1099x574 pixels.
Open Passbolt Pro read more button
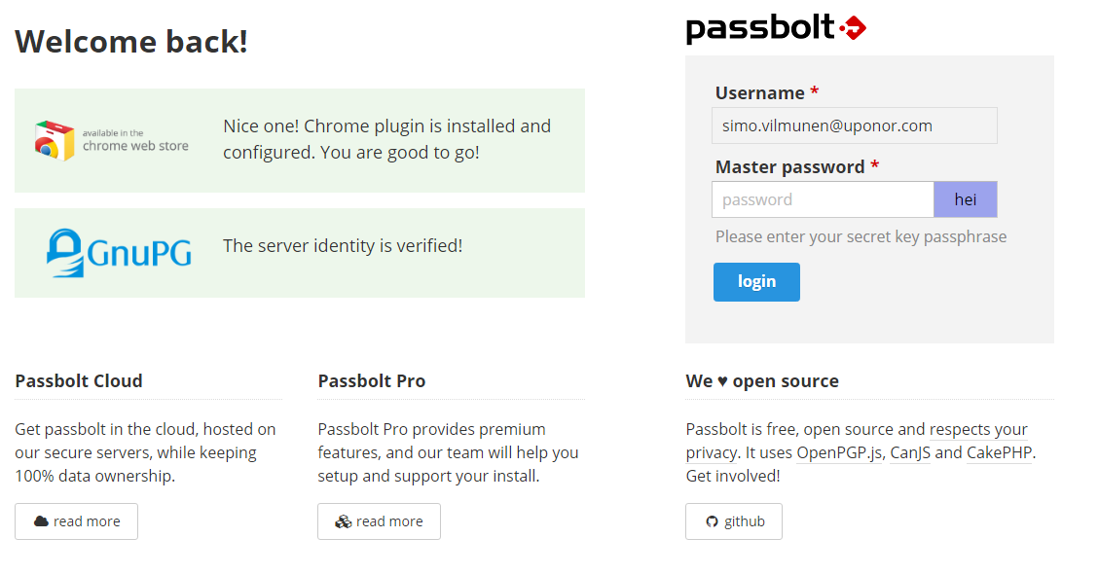click(x=380, y=521)
